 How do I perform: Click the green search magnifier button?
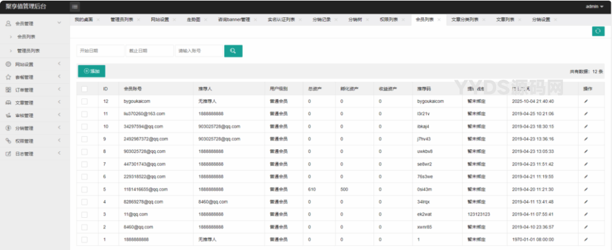[x=233, y=51]
